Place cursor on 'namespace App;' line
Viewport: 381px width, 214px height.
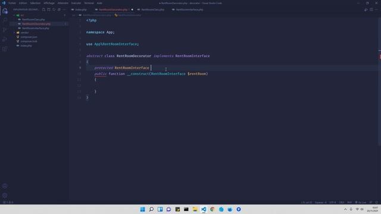point(100,32)
